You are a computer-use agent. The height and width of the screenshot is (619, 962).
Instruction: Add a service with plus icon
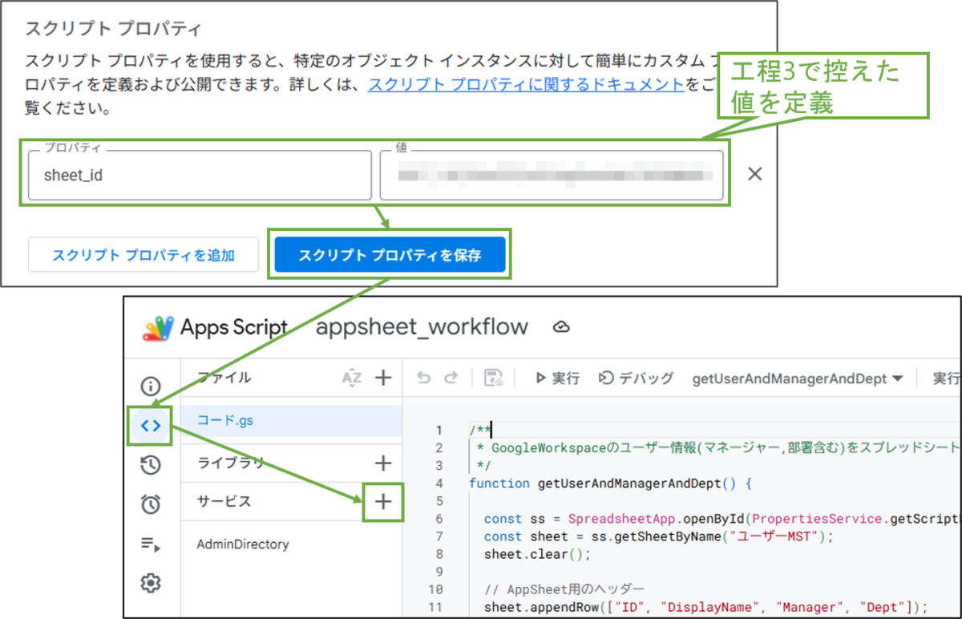(x=383, y=501)
